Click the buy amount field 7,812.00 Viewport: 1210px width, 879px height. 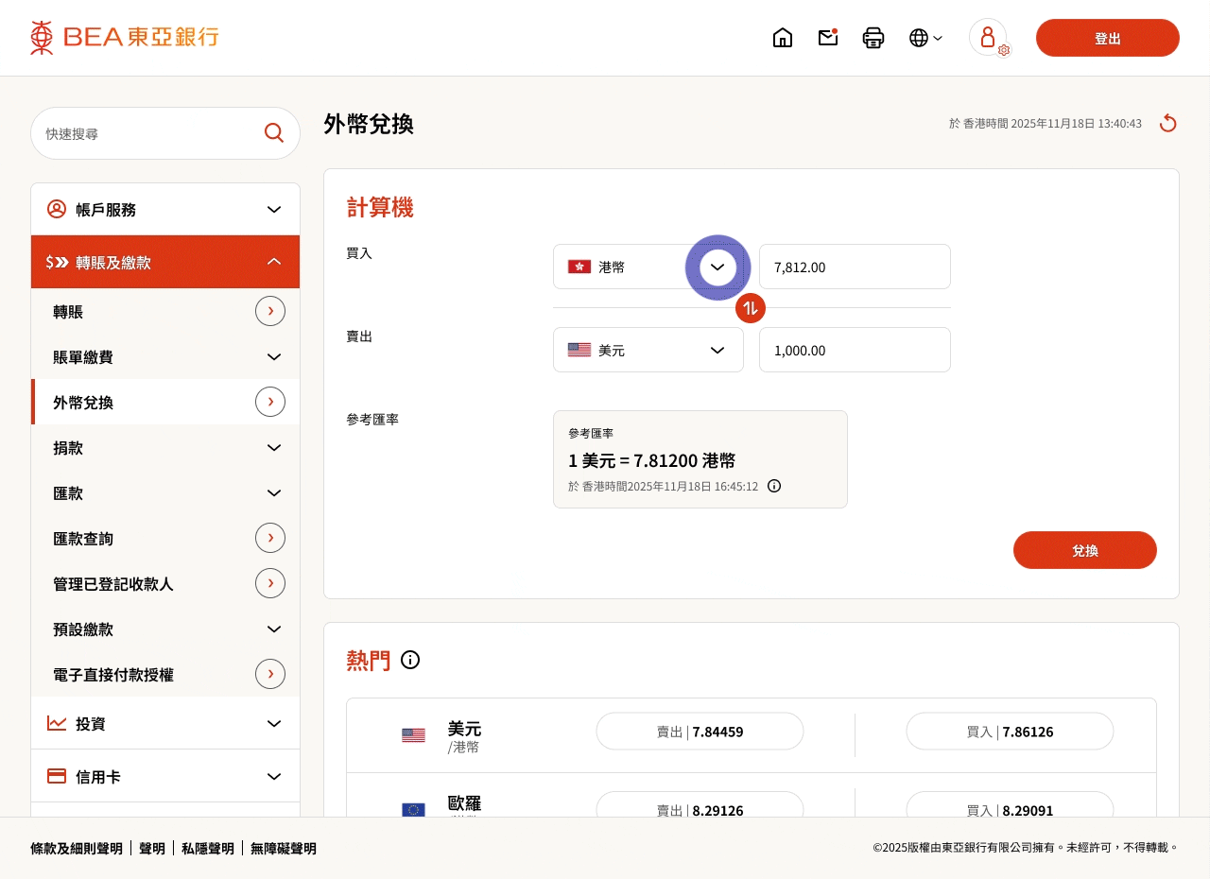[x=854, y=267]
